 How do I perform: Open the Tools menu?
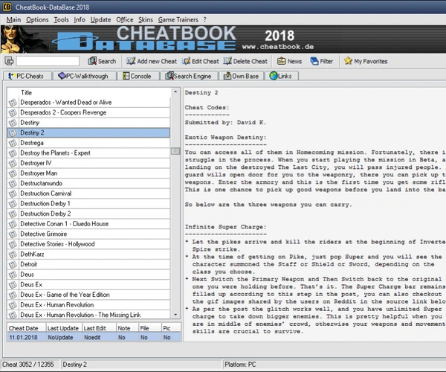click(x=61, y=19)
